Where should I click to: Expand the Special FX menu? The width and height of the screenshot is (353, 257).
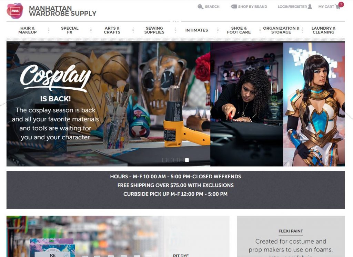70,30
